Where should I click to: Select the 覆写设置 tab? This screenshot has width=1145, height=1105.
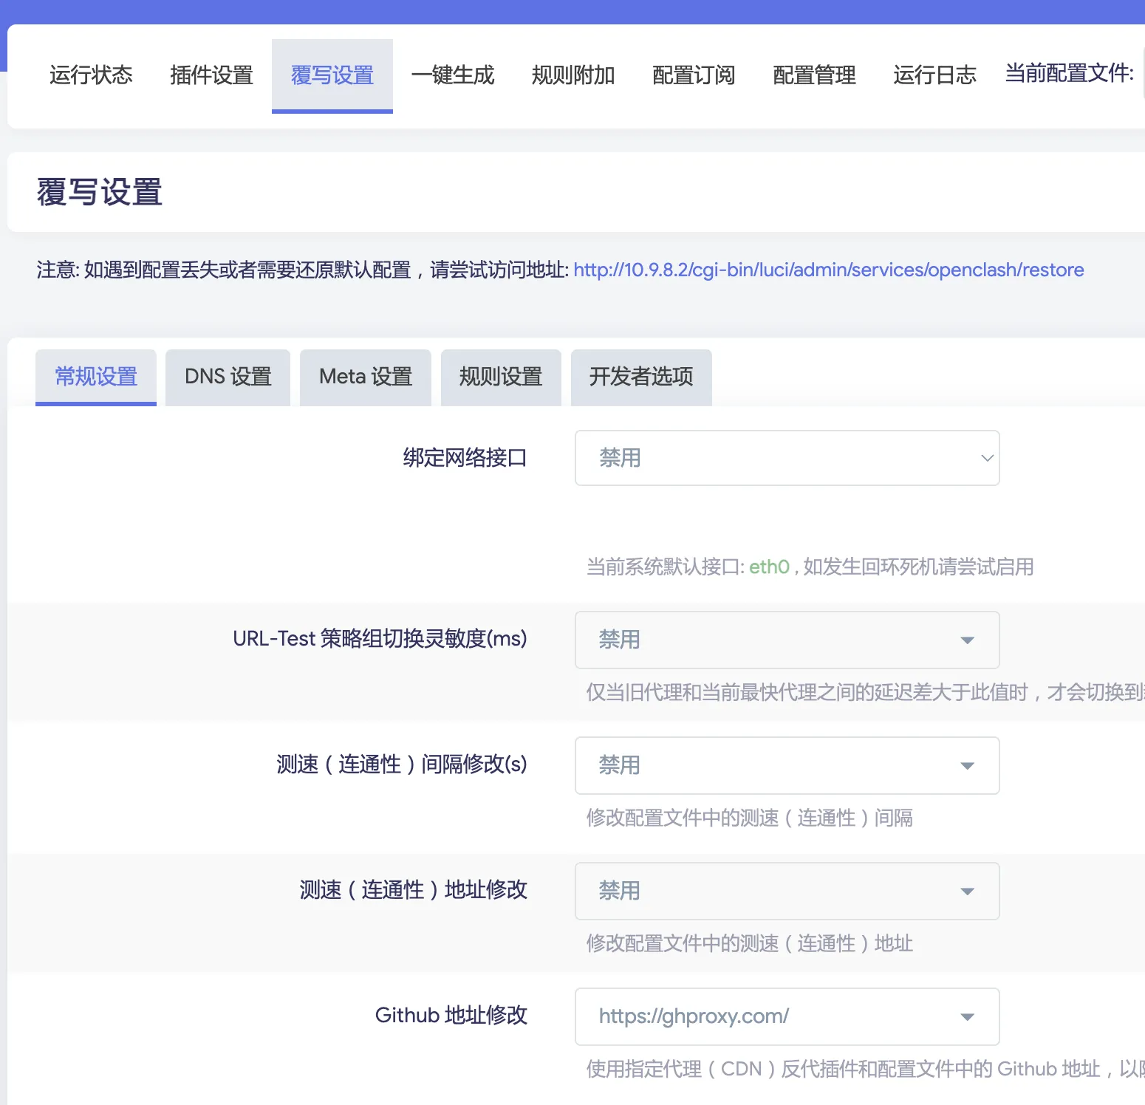click(332, 75)
